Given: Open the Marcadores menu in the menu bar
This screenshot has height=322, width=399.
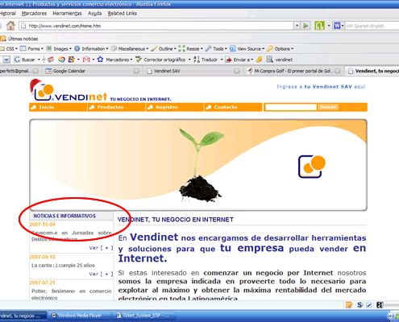Looking at the screenshot, I should click(34, 14).
